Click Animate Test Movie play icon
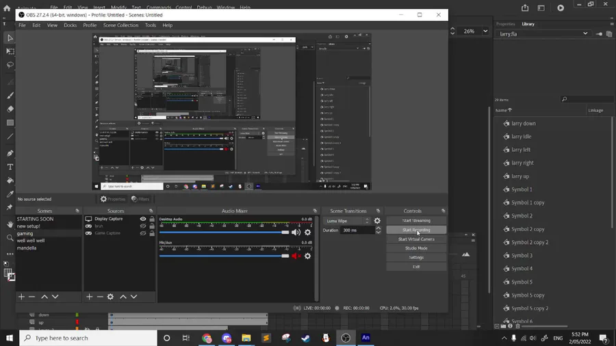This screenshot has width=616, height=346. pyautogui.click(x=561, y=8)
